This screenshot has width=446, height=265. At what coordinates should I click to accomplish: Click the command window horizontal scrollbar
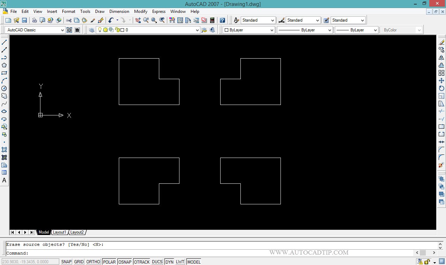tap(426, 253)
